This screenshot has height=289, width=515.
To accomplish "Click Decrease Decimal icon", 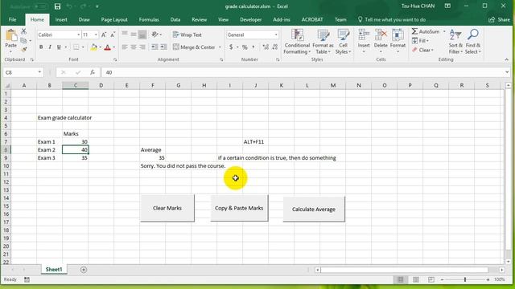I will [x=275, y=47].
